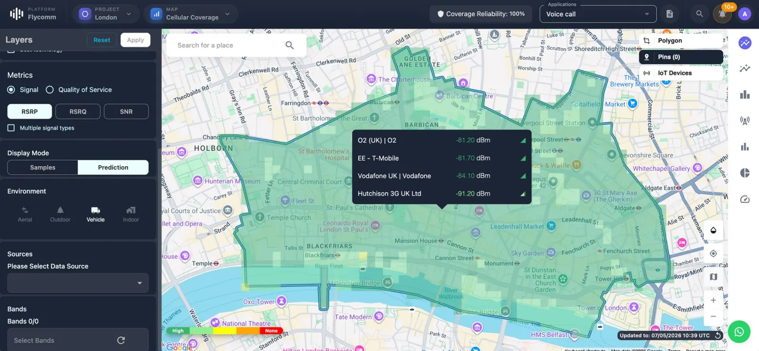Open the user avatar 'A' menu
Screen dimensions: 759x351
tap(745, 14)
